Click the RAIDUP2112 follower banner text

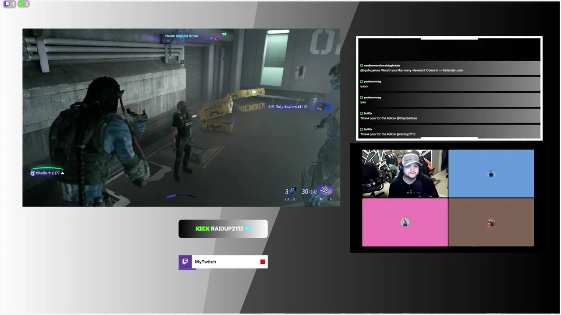[x=227, y=229]
